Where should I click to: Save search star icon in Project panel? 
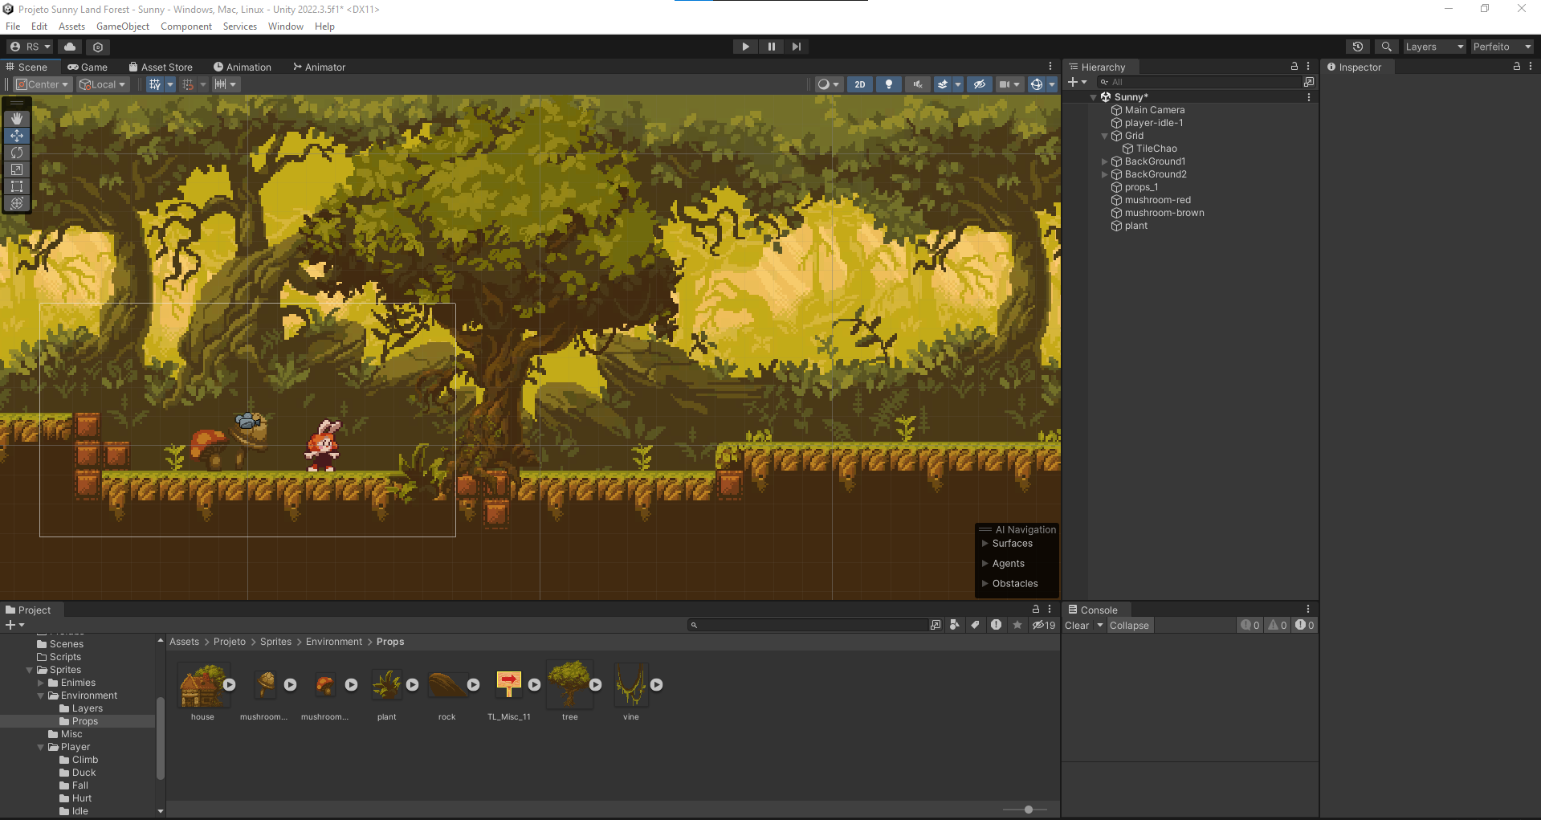click(x=1017, y=625)
